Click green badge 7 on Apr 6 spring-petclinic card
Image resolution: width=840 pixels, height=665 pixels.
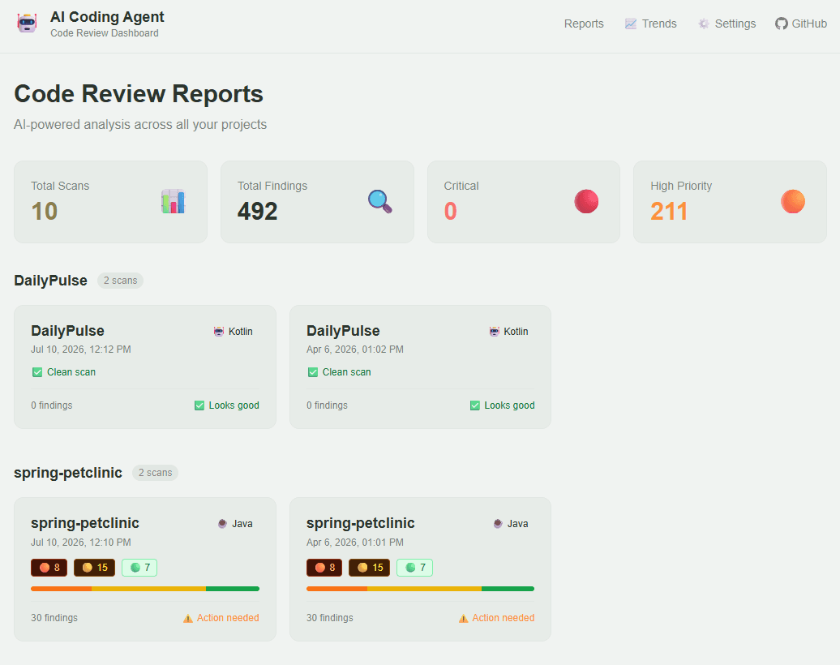414,568
